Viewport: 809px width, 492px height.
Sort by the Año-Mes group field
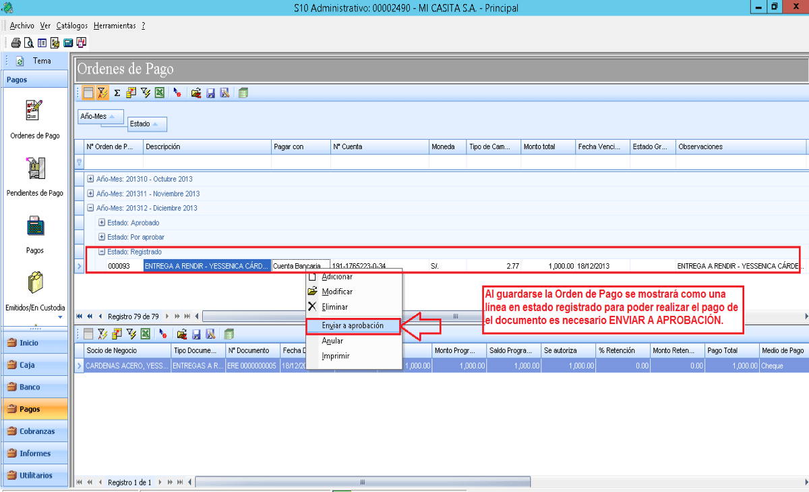[101, 117]
